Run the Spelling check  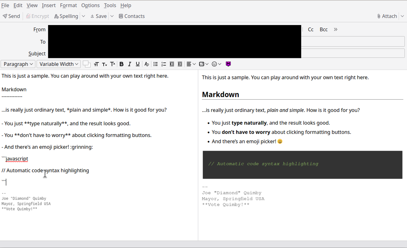66,16
